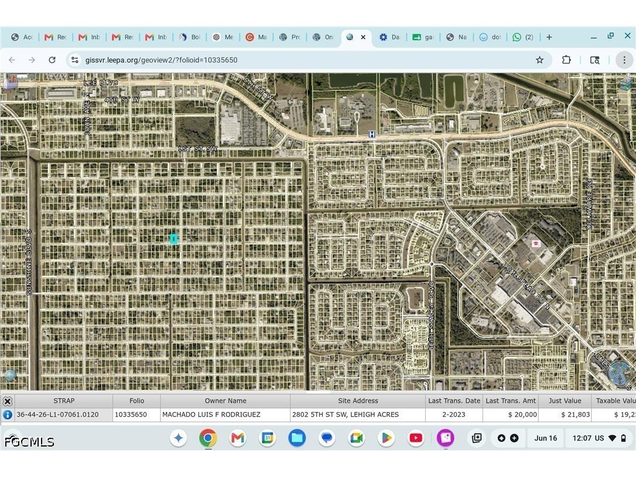The height and width of the screenshot is (477, 636).
Task: Select the highlighted cyan parcel on map
Action: (x=173, y=238)
